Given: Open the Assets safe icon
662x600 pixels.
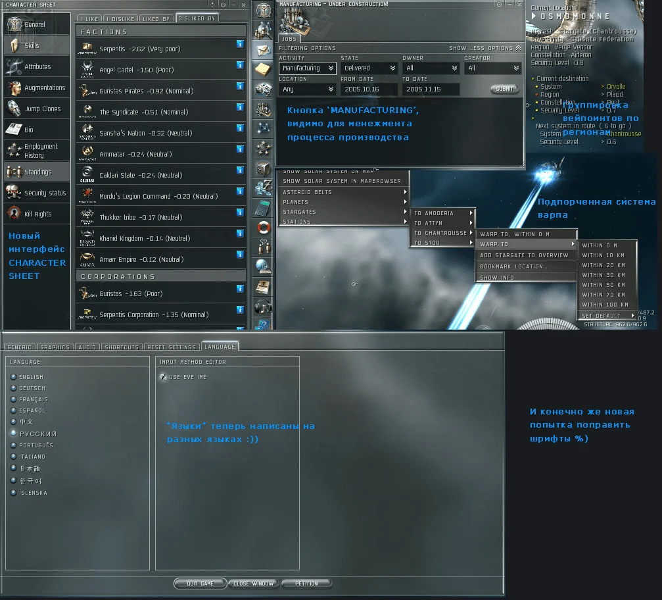Looking at the screenshot, I should tap(264, 168).
